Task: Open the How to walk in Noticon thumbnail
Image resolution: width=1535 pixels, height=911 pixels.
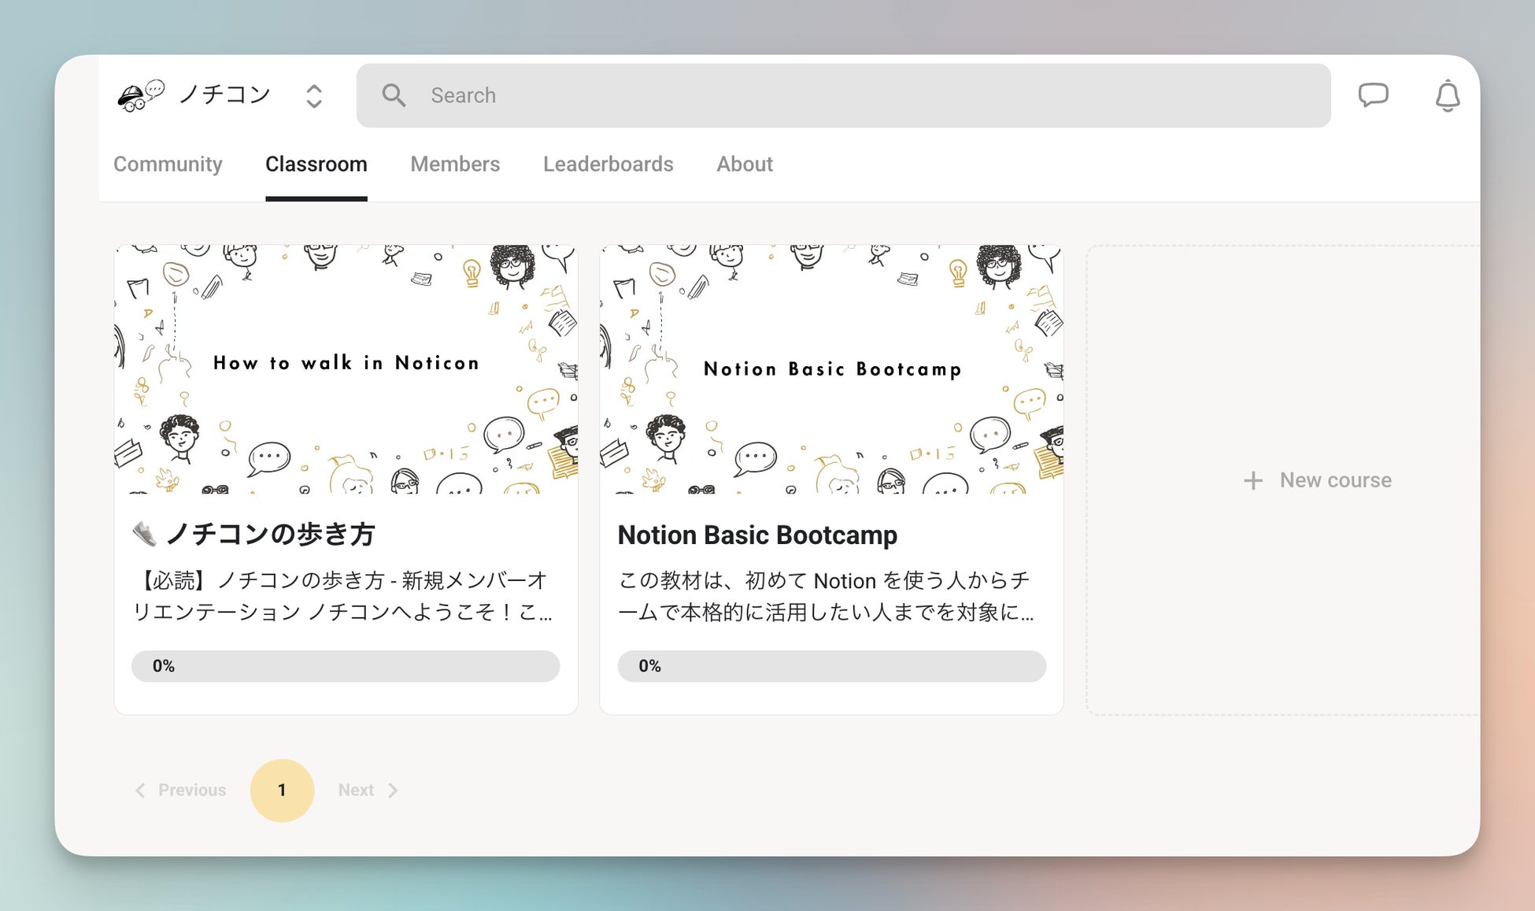Action: (346, 369)
